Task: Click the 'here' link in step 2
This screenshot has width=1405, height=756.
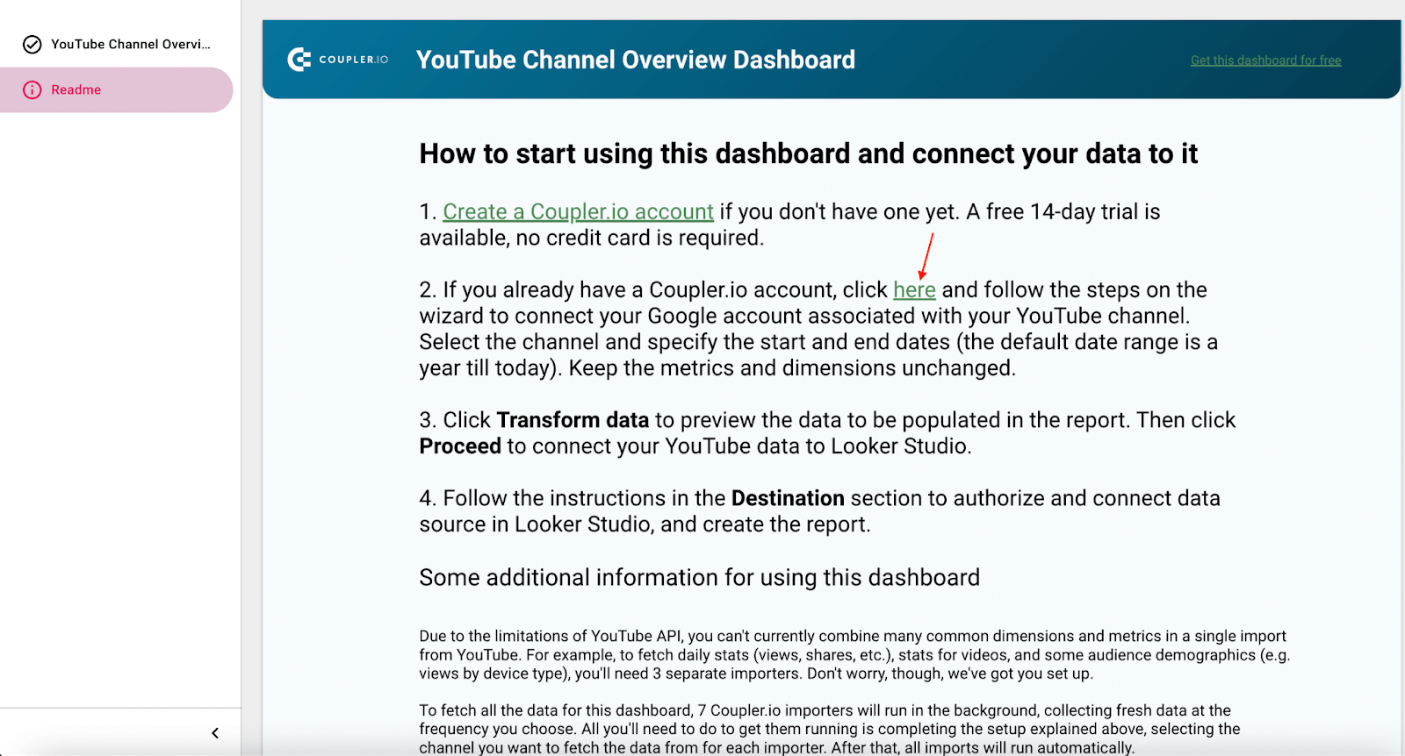Action: (x=914, y=290)
